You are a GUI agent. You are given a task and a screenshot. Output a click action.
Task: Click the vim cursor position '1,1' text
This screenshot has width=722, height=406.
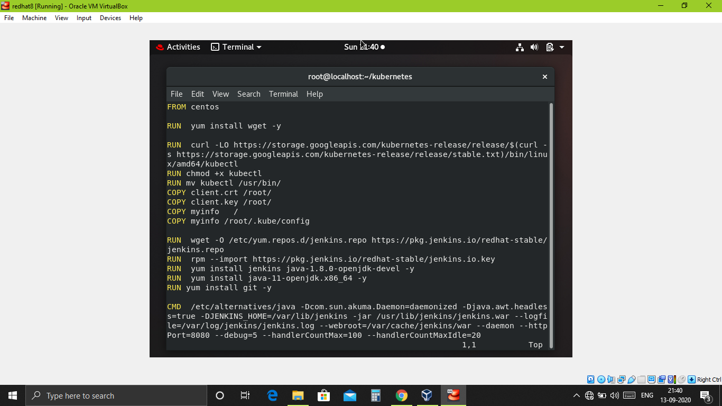click(469, 345)
